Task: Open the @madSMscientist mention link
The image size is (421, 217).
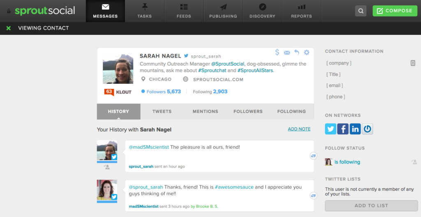Action: point(149,147)
